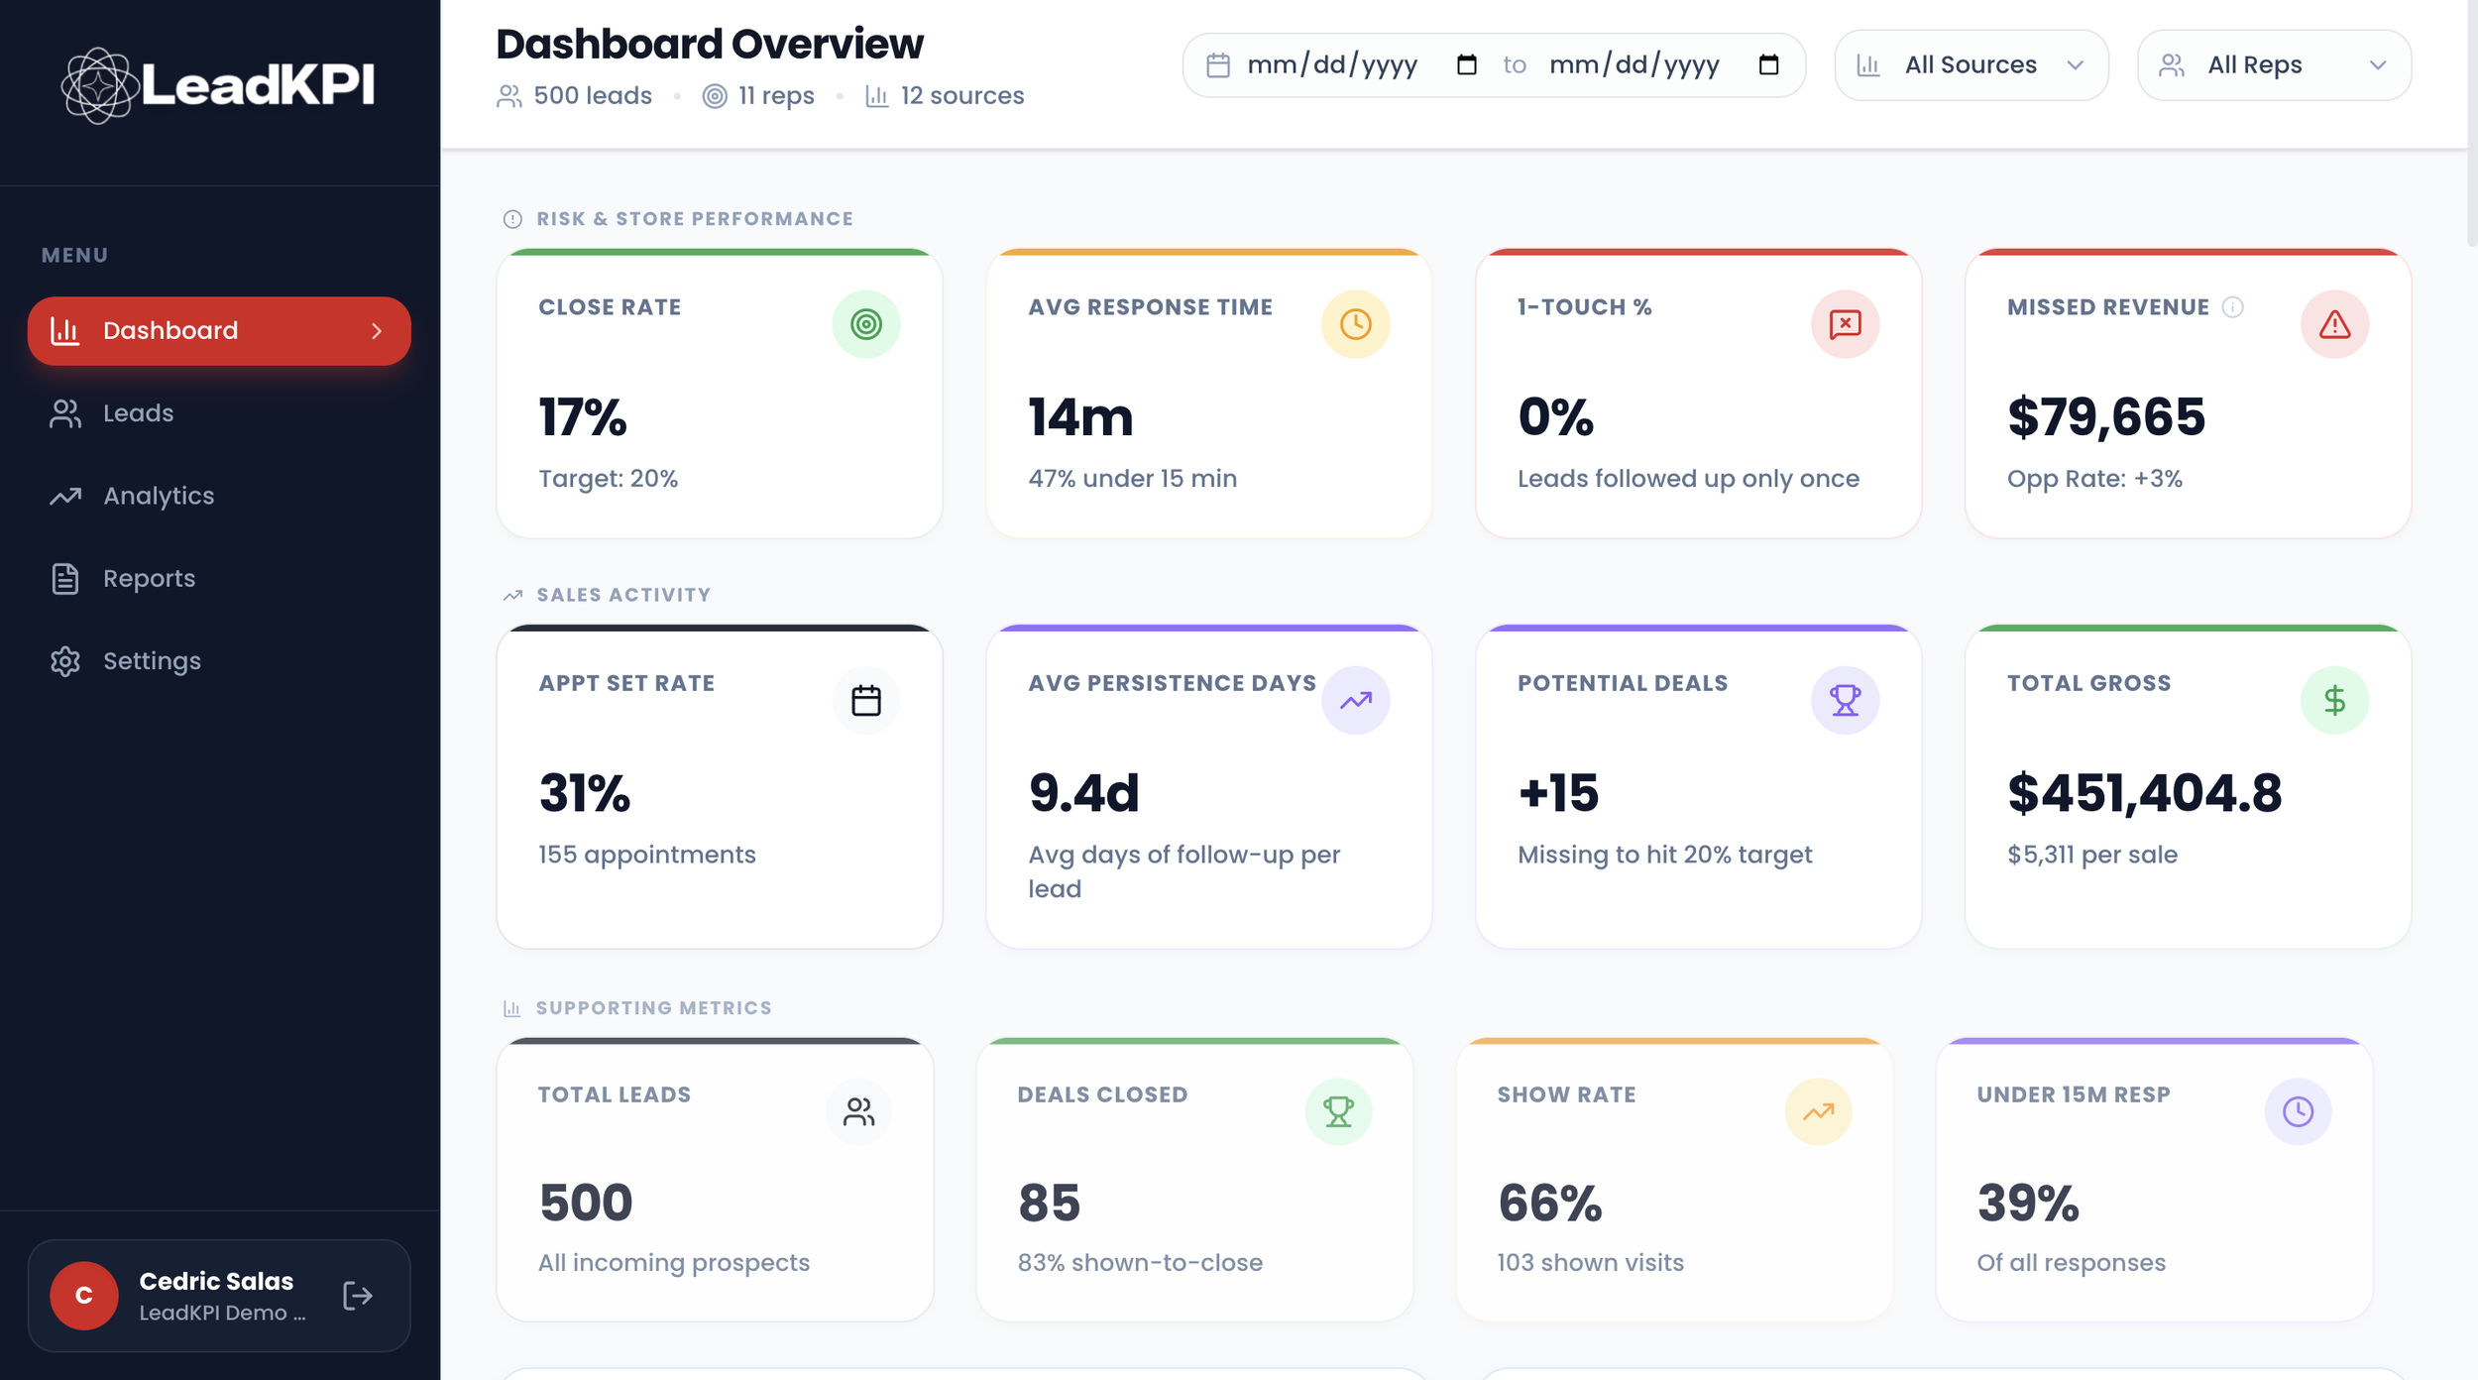The image size is (2478, 1380).
Task: Click the Potential Deals trophy icon
Action: 1845,701
